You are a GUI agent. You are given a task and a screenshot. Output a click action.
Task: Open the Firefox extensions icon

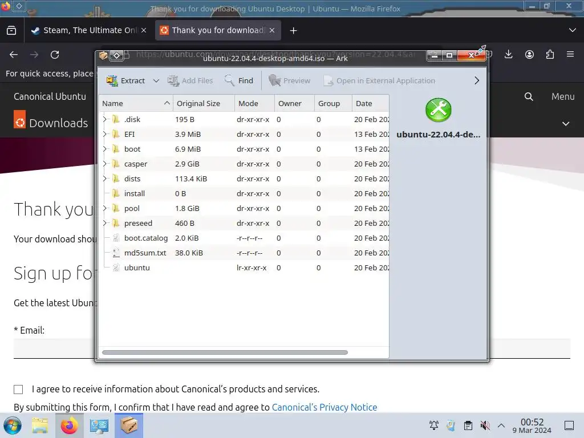550,55
